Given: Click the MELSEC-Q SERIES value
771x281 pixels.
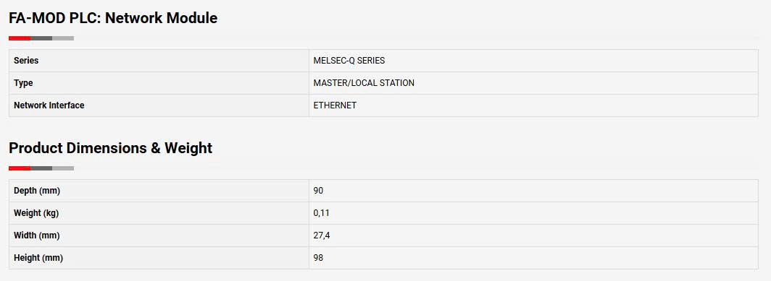Looking at the screenshot, I should pyautogui.click(x=349, y=61).
